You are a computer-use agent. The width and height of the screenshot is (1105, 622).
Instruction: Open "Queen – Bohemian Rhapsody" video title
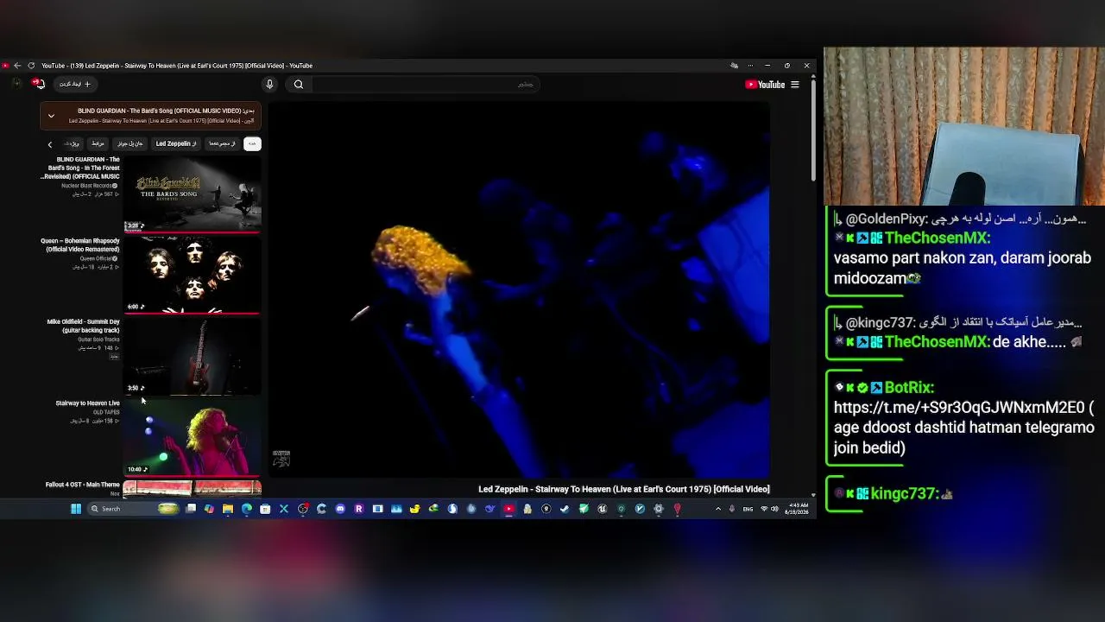(82, 244)
